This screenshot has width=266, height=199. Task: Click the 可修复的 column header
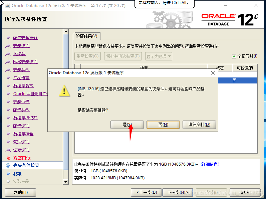(x=245, y=68)
